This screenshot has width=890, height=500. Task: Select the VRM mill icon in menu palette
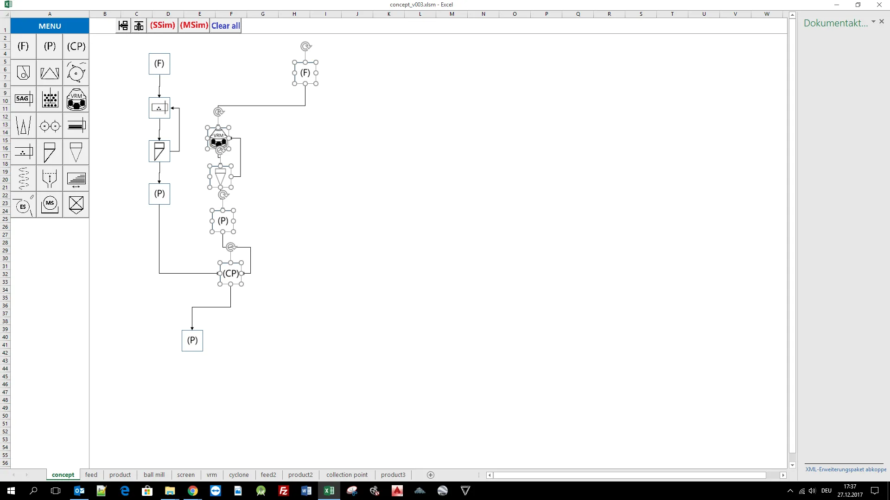pos(76,99)
